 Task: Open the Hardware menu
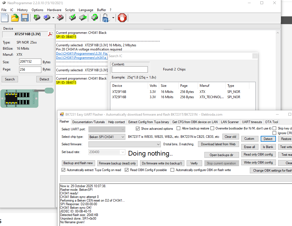pyautogui.click(x=54, y=10)
